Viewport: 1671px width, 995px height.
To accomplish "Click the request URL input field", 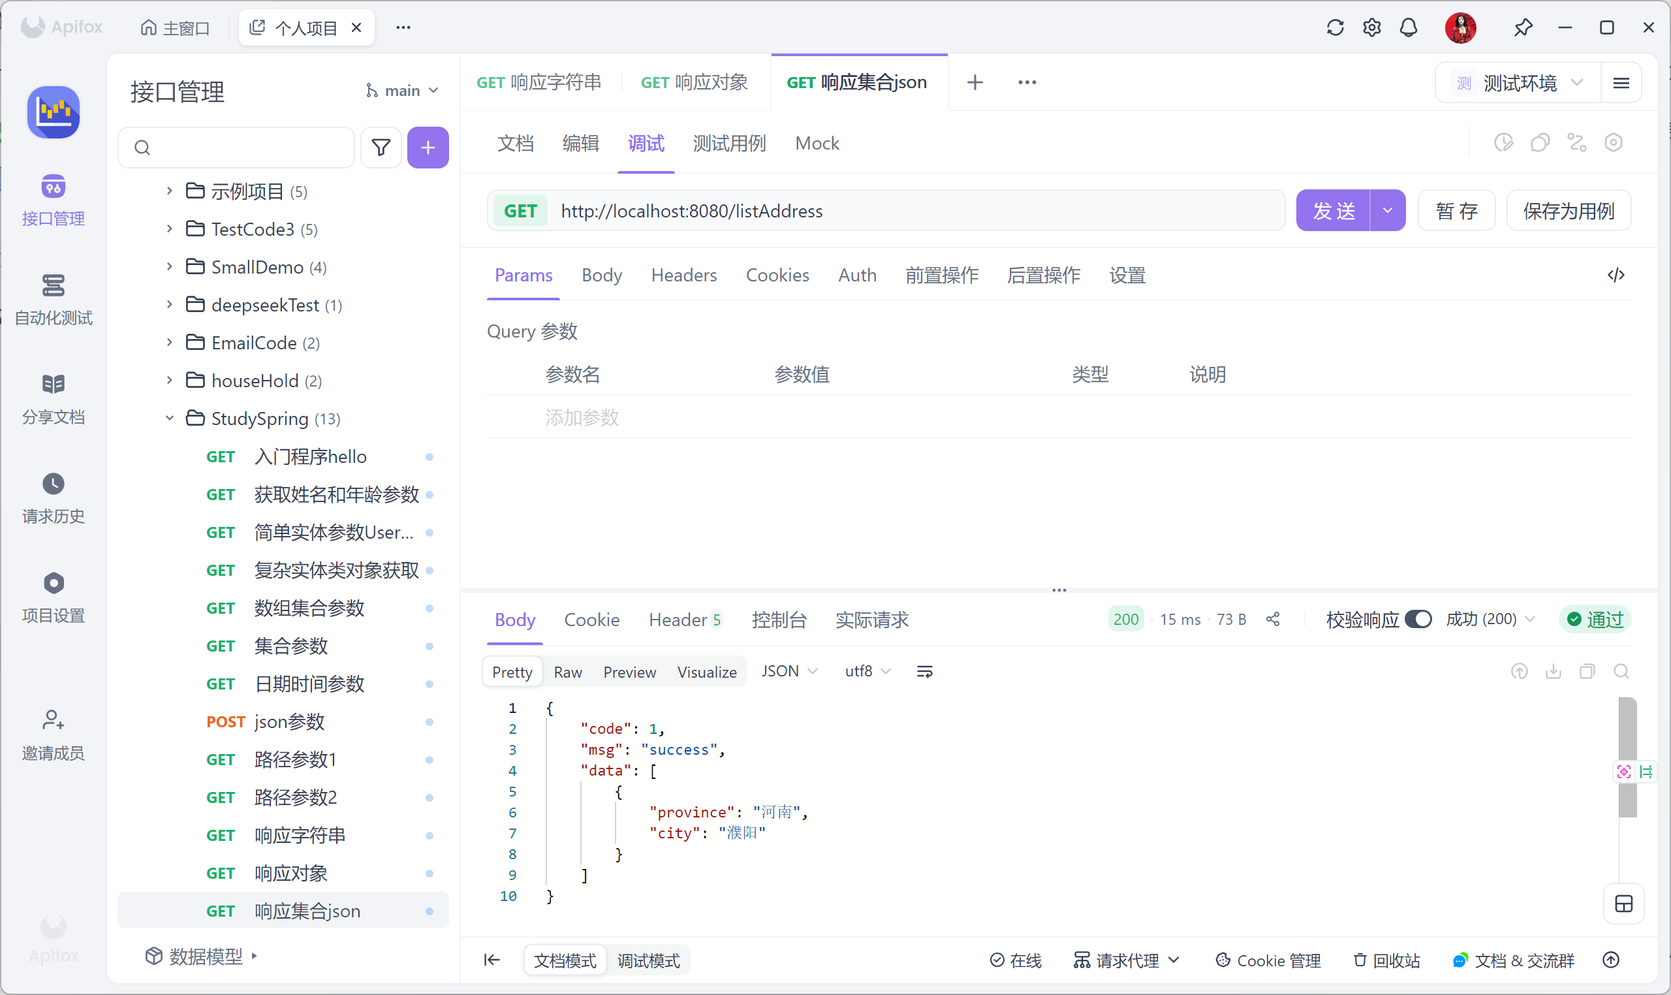I will [912, 210].
